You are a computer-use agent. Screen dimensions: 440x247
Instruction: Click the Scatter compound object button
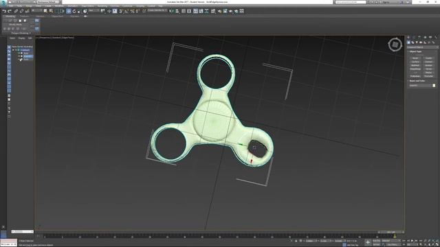coord(428,58)
